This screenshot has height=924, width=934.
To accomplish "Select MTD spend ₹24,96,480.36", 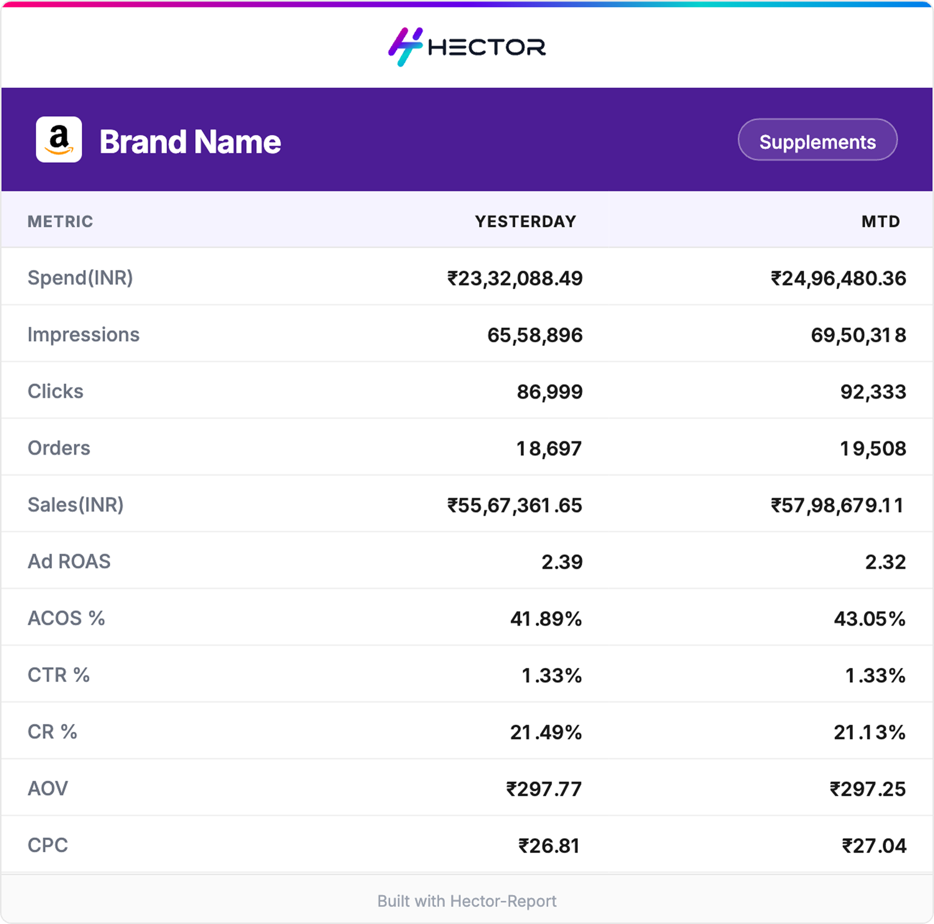I will pos(839,279).
